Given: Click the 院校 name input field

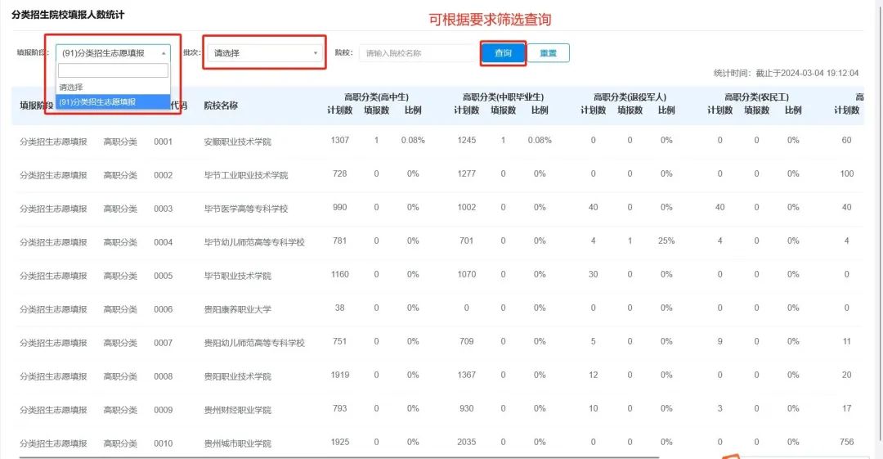Looking at the screenshot, I should pyautogui.click(x=415, y=53).
